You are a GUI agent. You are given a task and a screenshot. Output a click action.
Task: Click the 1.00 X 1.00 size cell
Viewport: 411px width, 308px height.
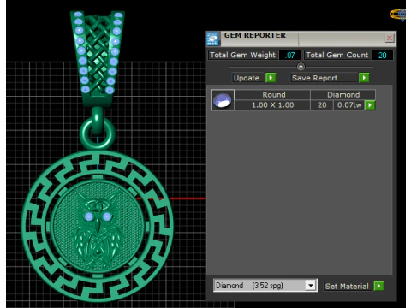point(272,105)
